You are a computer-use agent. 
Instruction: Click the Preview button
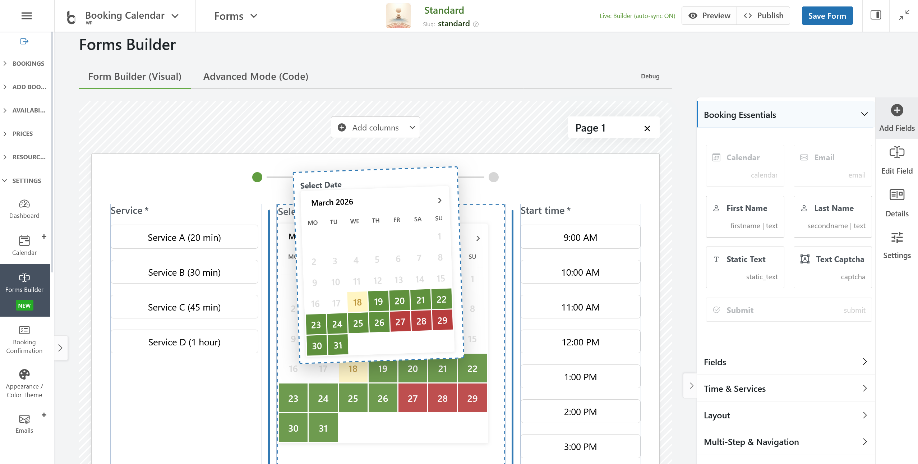coord(709,16)
